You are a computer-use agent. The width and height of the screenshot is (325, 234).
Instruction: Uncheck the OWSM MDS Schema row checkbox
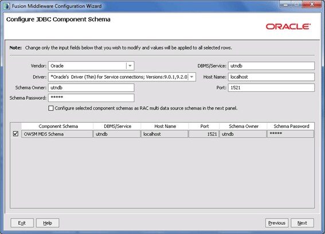(15, 134)
